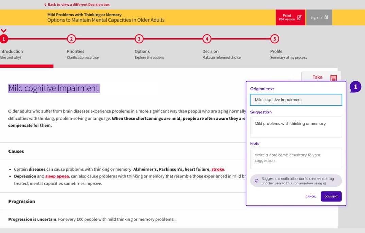Open the Options step label
Viewport: 365px width, 233px height.
point(142,51)
